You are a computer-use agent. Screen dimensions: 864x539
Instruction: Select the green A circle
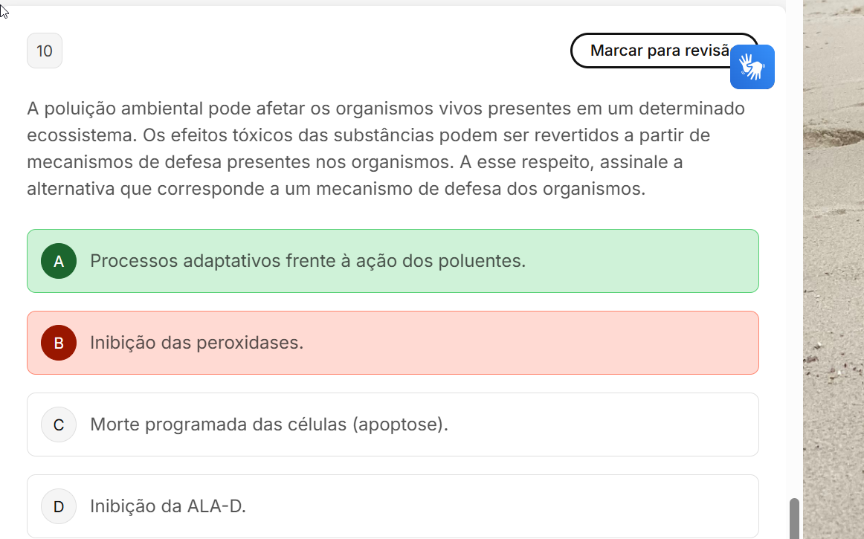[59, 261]
